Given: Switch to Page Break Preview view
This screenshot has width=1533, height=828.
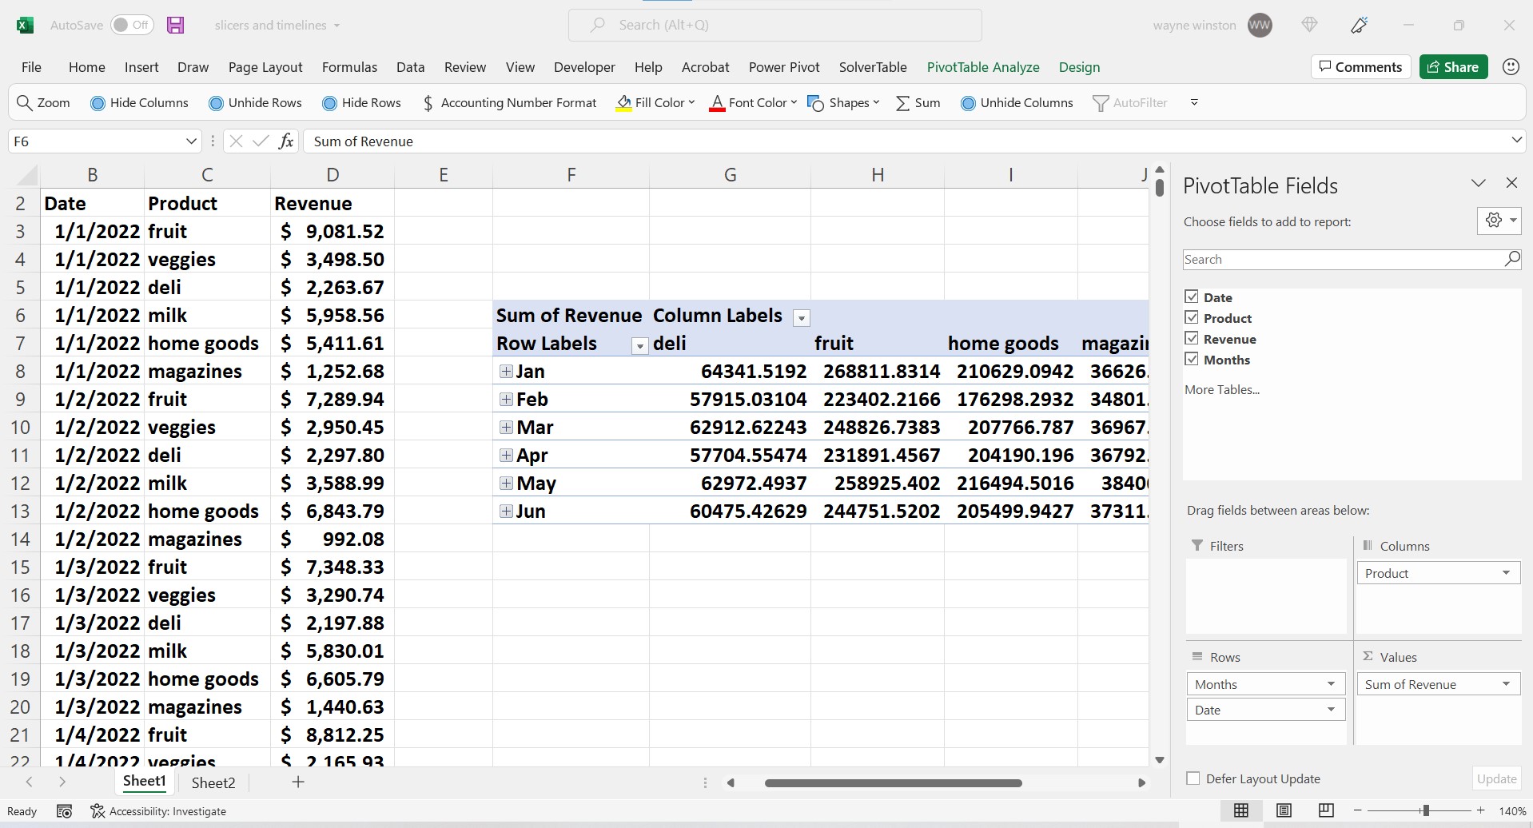Looking at the screenshot, I should [x=1326, y=810].
